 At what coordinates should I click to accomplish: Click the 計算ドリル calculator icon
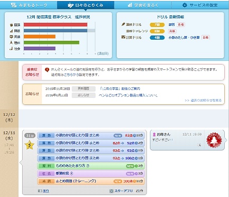coord(123,37)
